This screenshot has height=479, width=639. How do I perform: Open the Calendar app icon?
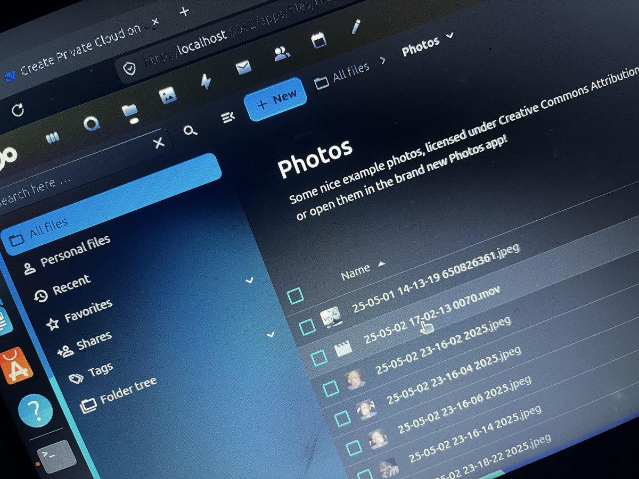(x=319, y=40)
